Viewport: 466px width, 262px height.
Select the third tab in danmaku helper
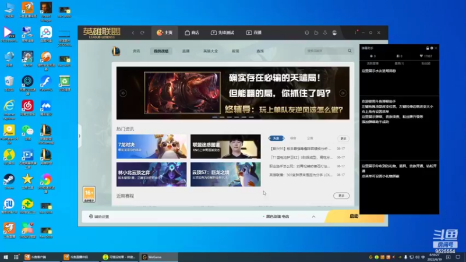tap(426, 63)
